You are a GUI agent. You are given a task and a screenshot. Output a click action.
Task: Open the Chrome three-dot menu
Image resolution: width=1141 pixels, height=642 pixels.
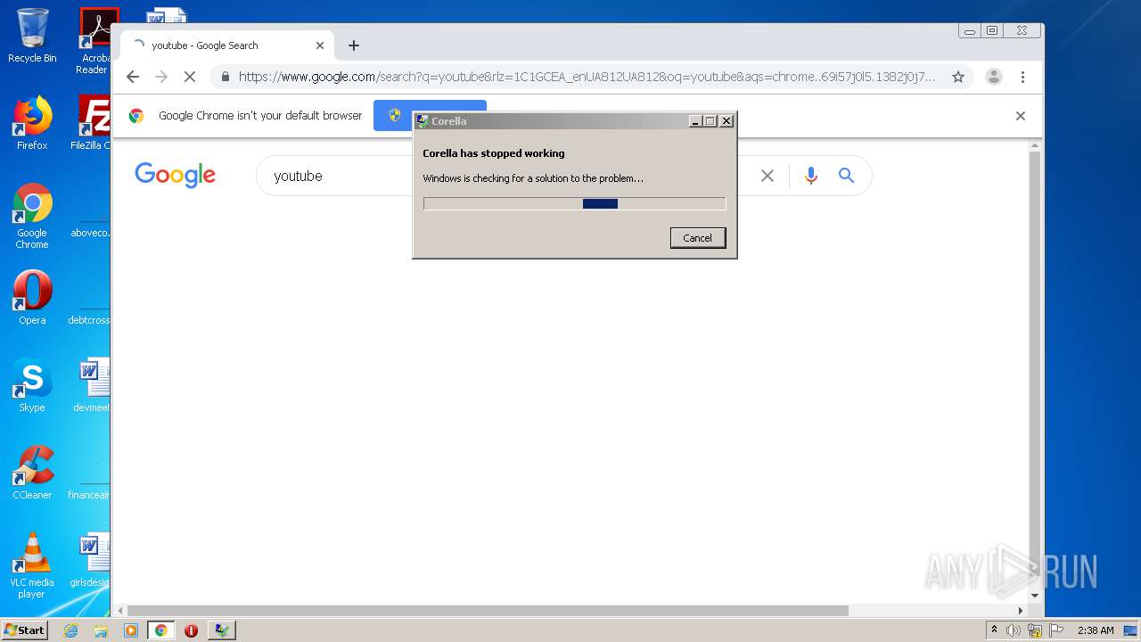1023,77
